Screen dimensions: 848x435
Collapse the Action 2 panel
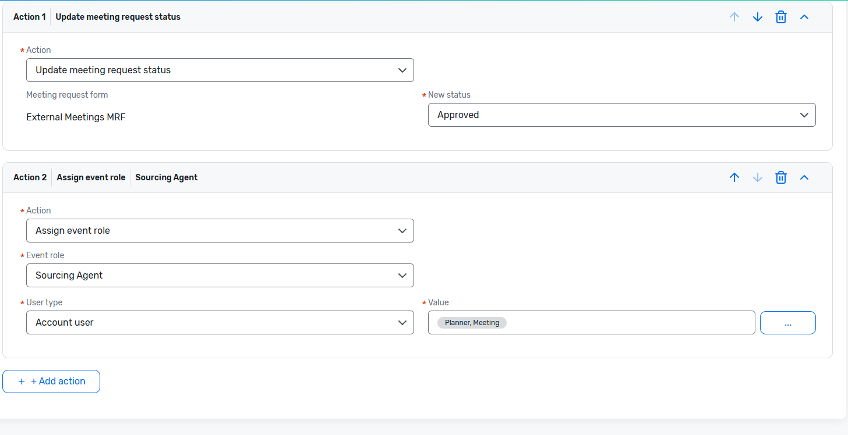click(x=804, y=177)
